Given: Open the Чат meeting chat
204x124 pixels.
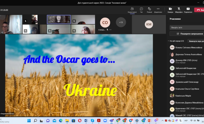Looking at the screenshot, I should [141, 10].
